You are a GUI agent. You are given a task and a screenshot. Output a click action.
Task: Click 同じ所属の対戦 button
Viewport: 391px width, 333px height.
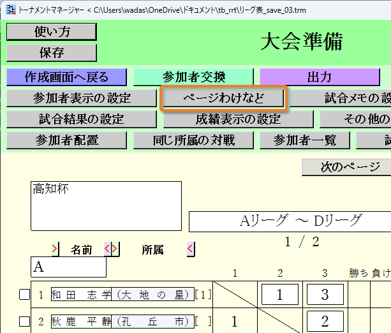193,140
